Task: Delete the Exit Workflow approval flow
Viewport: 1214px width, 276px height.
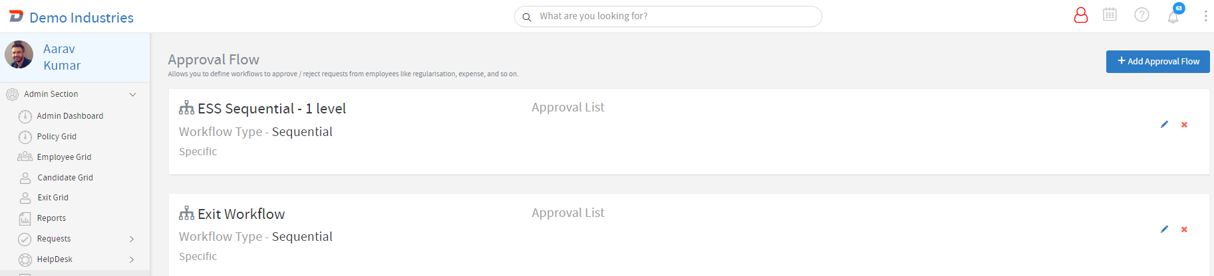Action: point(1184,229)
